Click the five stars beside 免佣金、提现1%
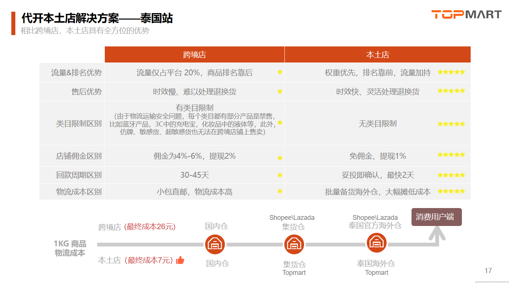Viewport: 509px width, 283px height. pyautogui.click(x=451, y=155)
